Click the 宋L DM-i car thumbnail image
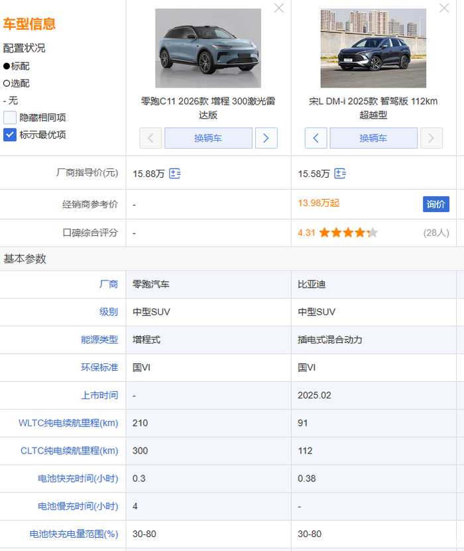 [x=373, y=48]
